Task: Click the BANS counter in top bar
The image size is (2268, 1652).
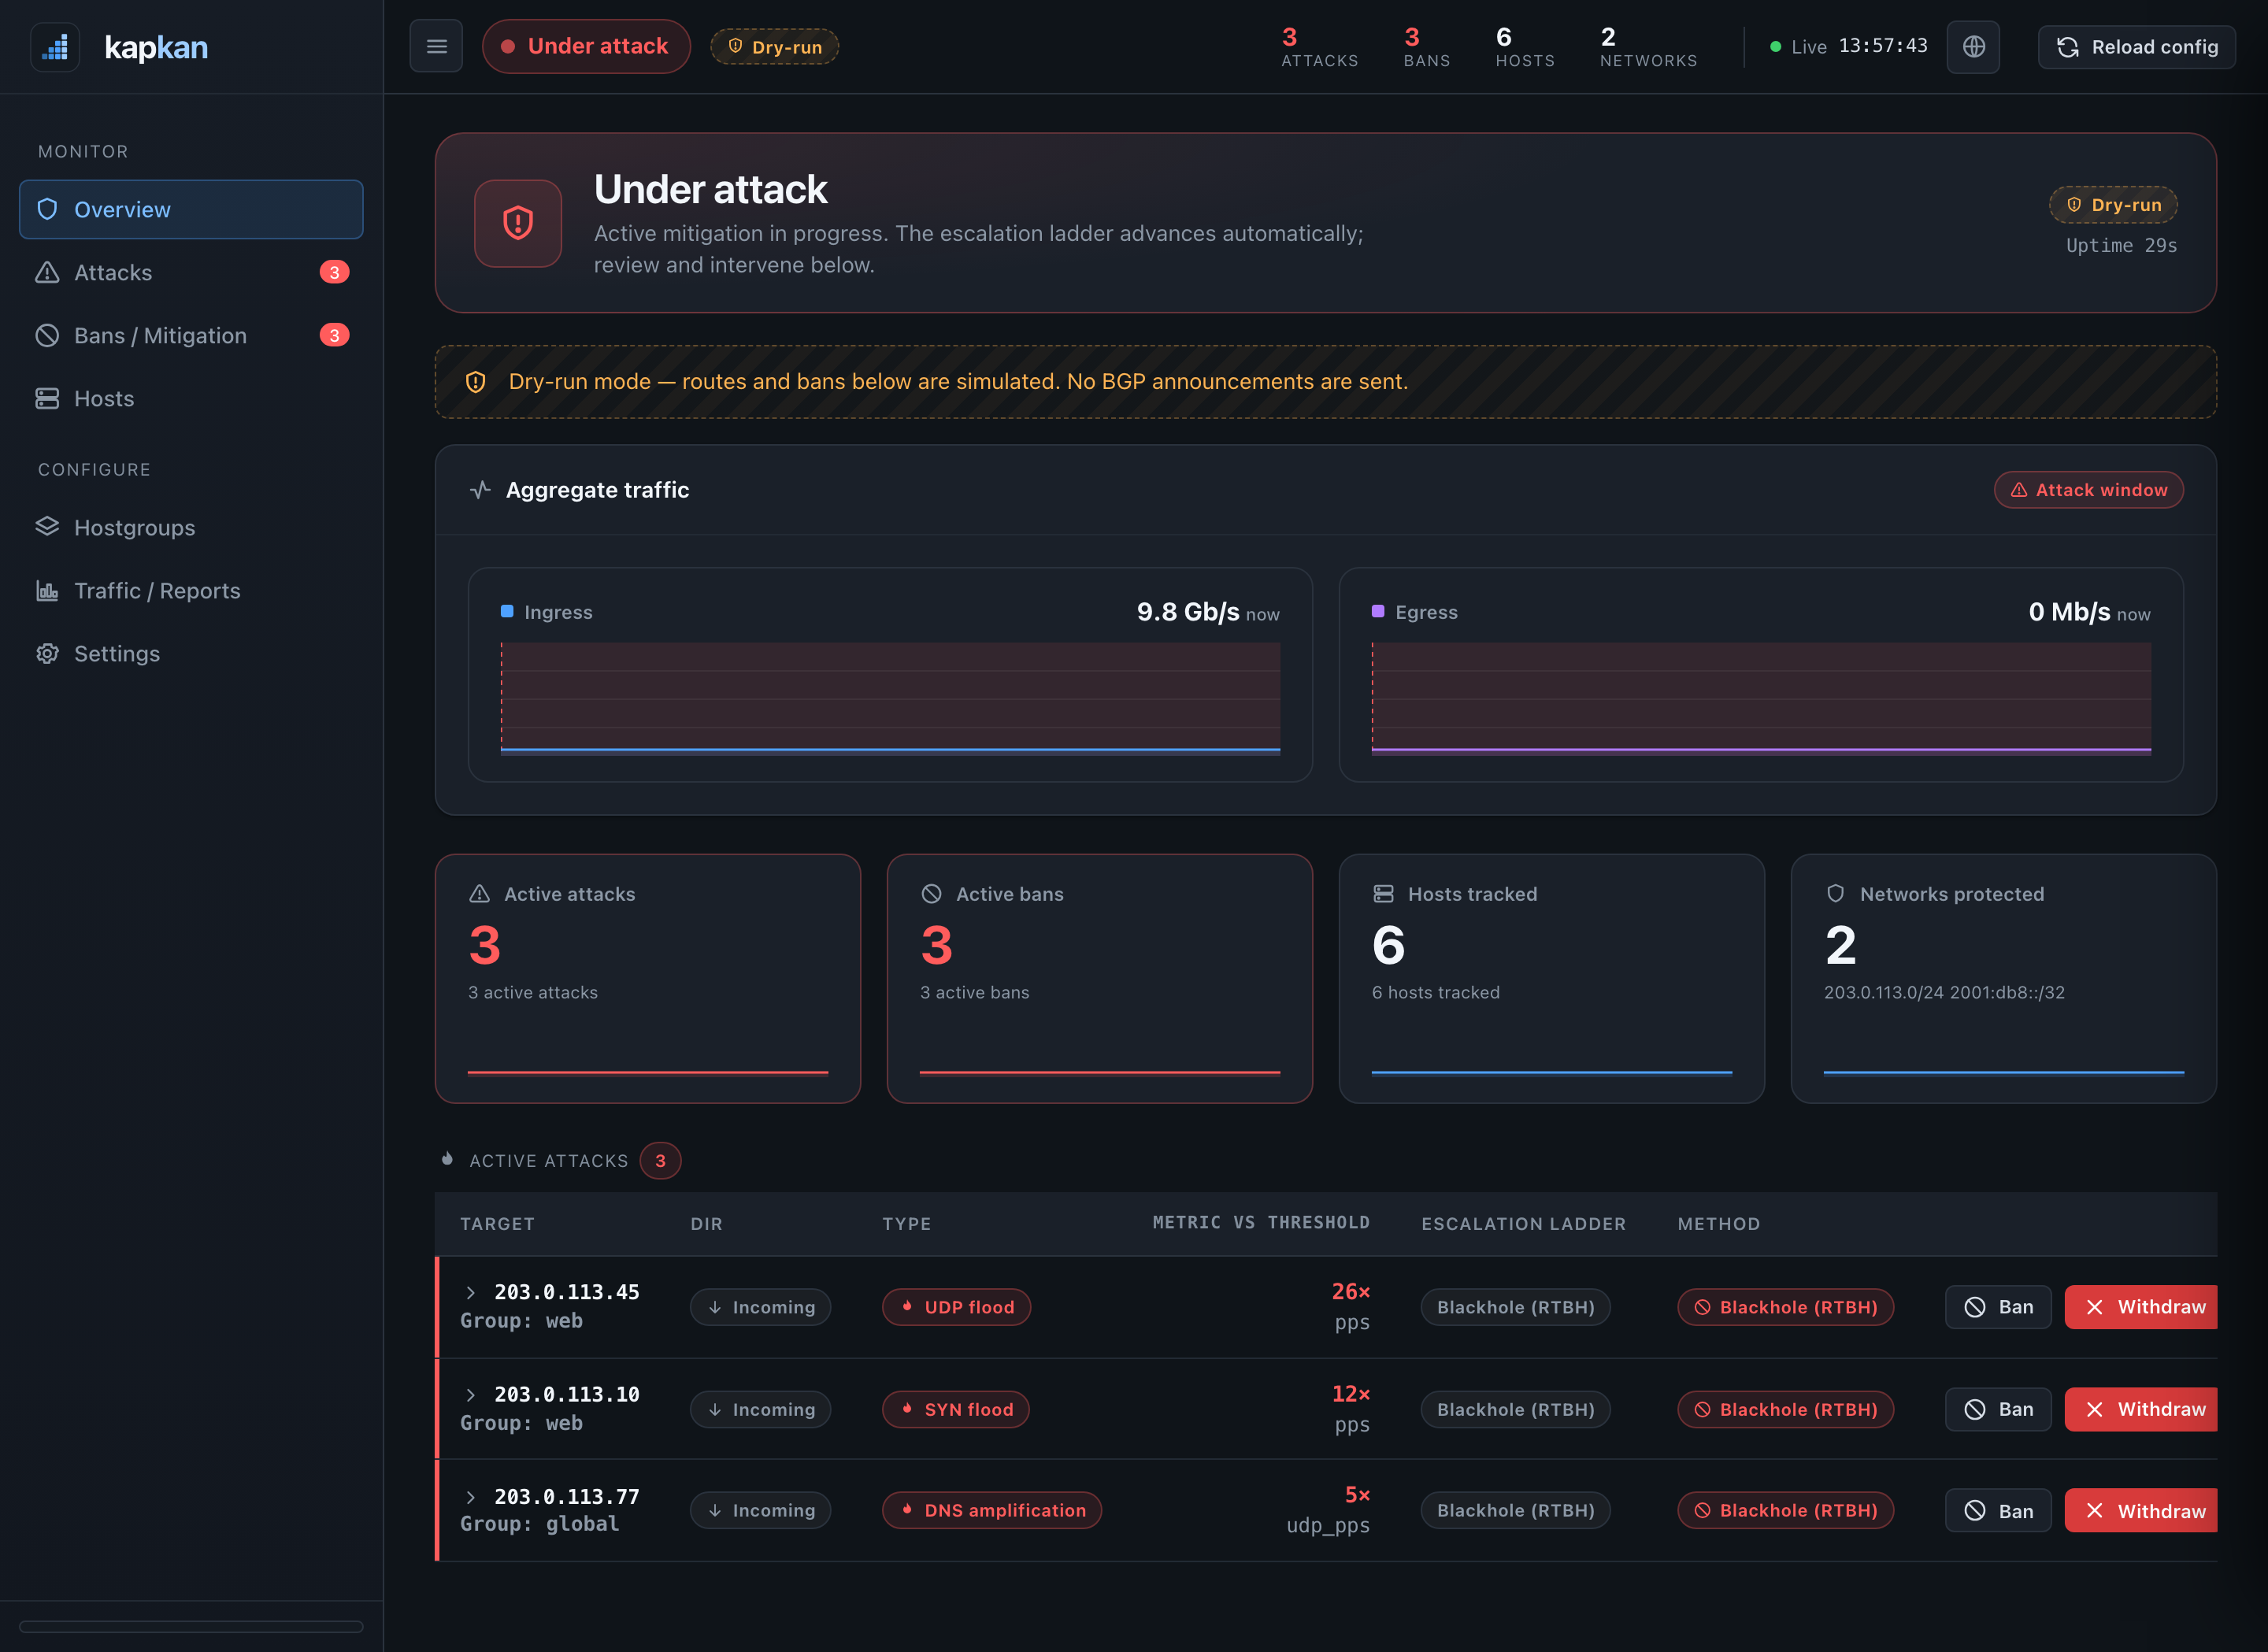Action: point(1426,47)
